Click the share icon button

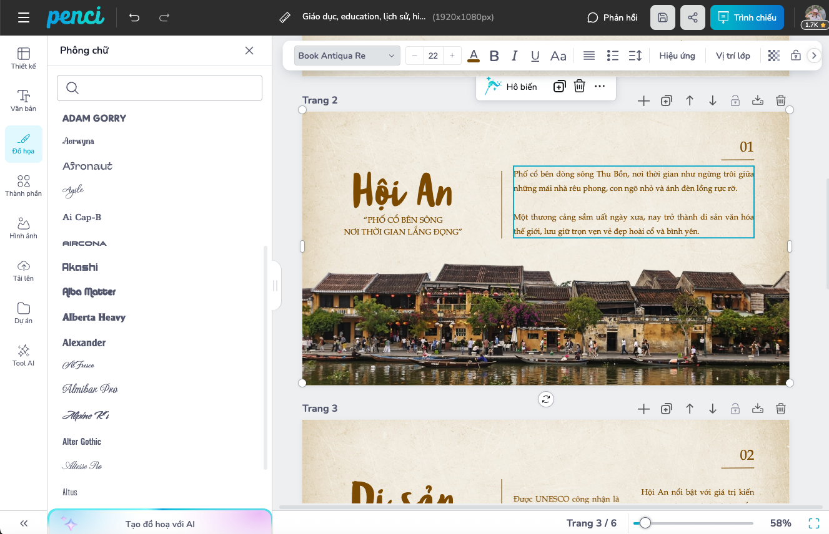(692, 17)
